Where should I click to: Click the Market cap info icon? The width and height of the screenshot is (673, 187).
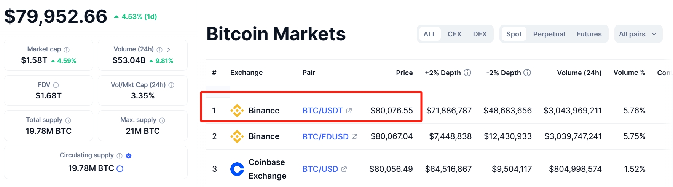coord(67,50)
